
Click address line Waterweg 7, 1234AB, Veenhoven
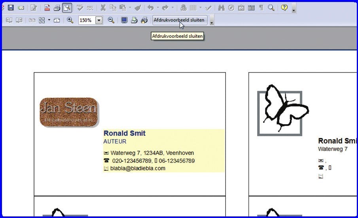point(152,153)
